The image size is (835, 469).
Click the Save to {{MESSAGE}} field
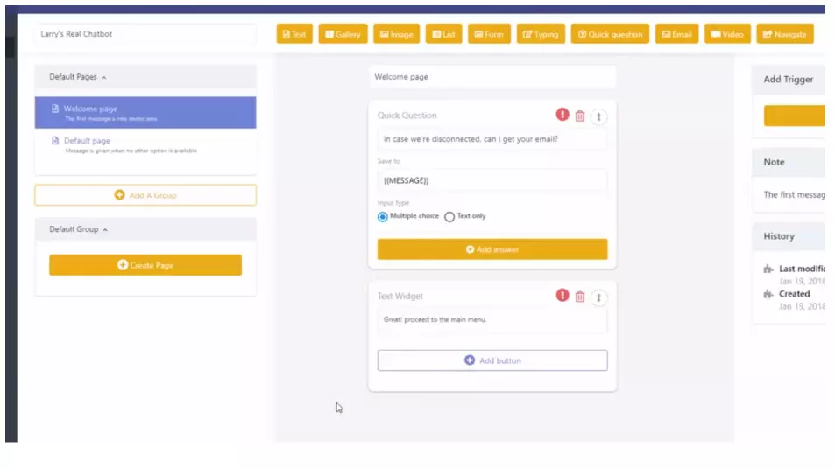tap(492, 180)
